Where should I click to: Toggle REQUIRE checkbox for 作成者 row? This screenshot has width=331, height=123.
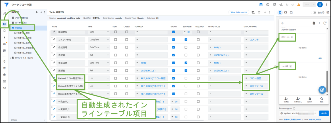(x=198, y=55)
